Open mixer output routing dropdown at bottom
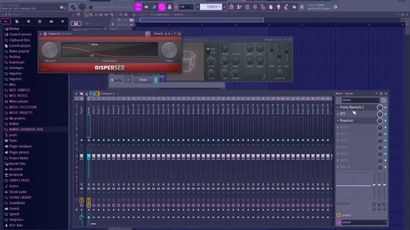Viewport: 410px width, 230px height. [x=364, y=222]
